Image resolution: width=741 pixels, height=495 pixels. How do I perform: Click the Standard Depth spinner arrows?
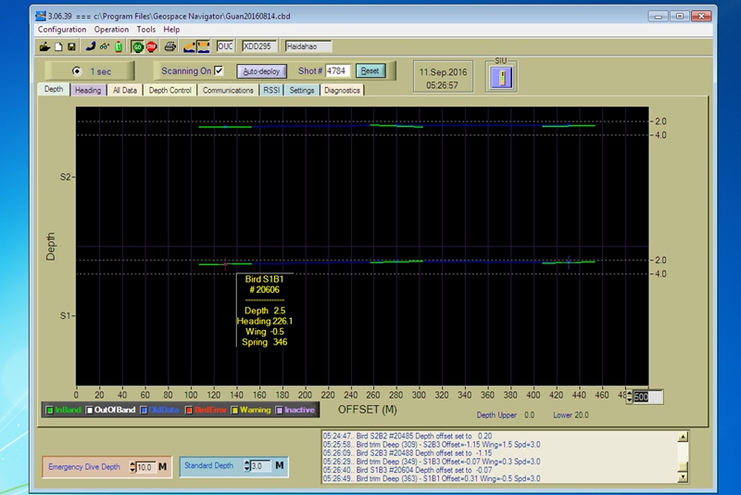(x=246, y=465)
